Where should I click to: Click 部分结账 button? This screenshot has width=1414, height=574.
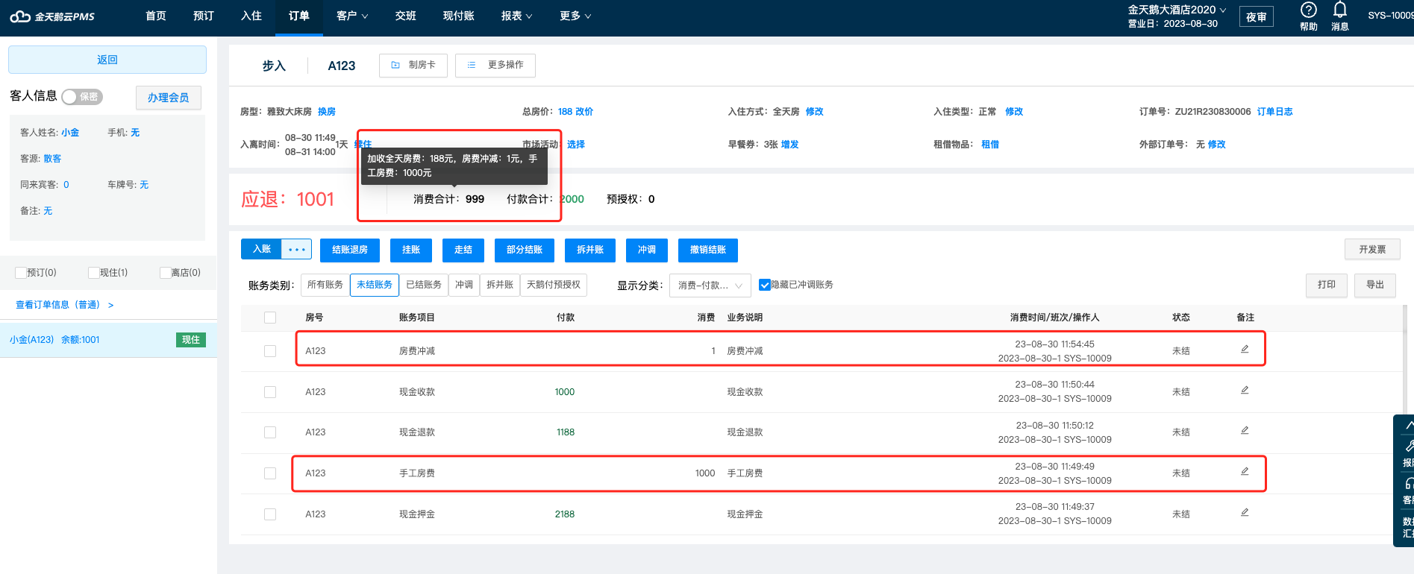[x=525, y=250]
